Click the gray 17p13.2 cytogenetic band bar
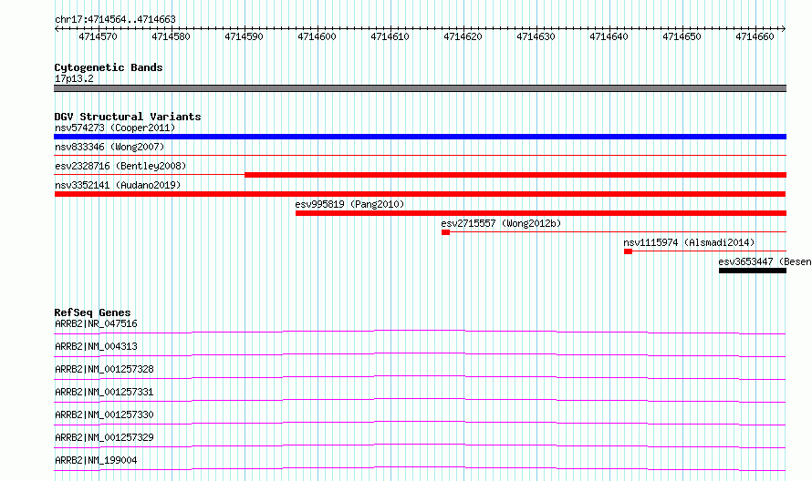This screenshot has height=481, width=812. [420, 88]
